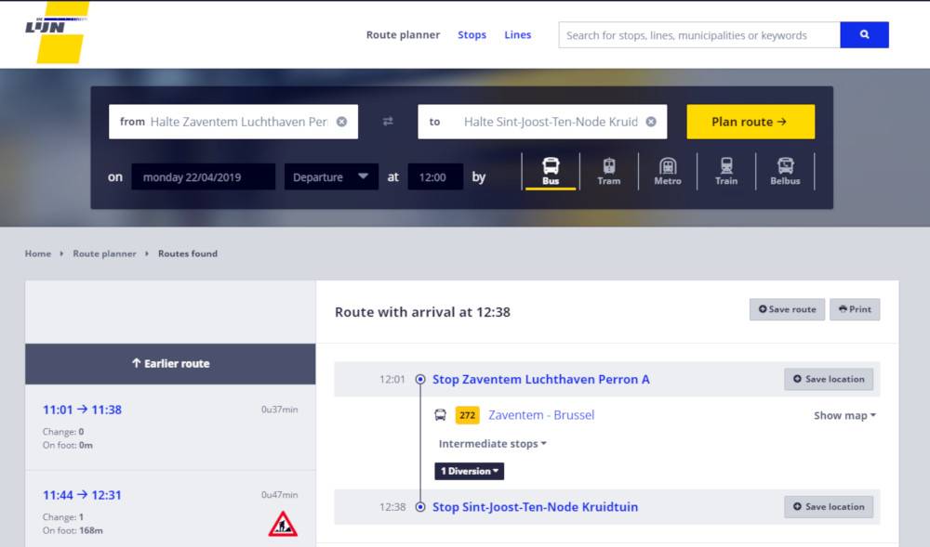Click the roadworks warning triangle icon

pyautogui.click(x=283, y=525)
